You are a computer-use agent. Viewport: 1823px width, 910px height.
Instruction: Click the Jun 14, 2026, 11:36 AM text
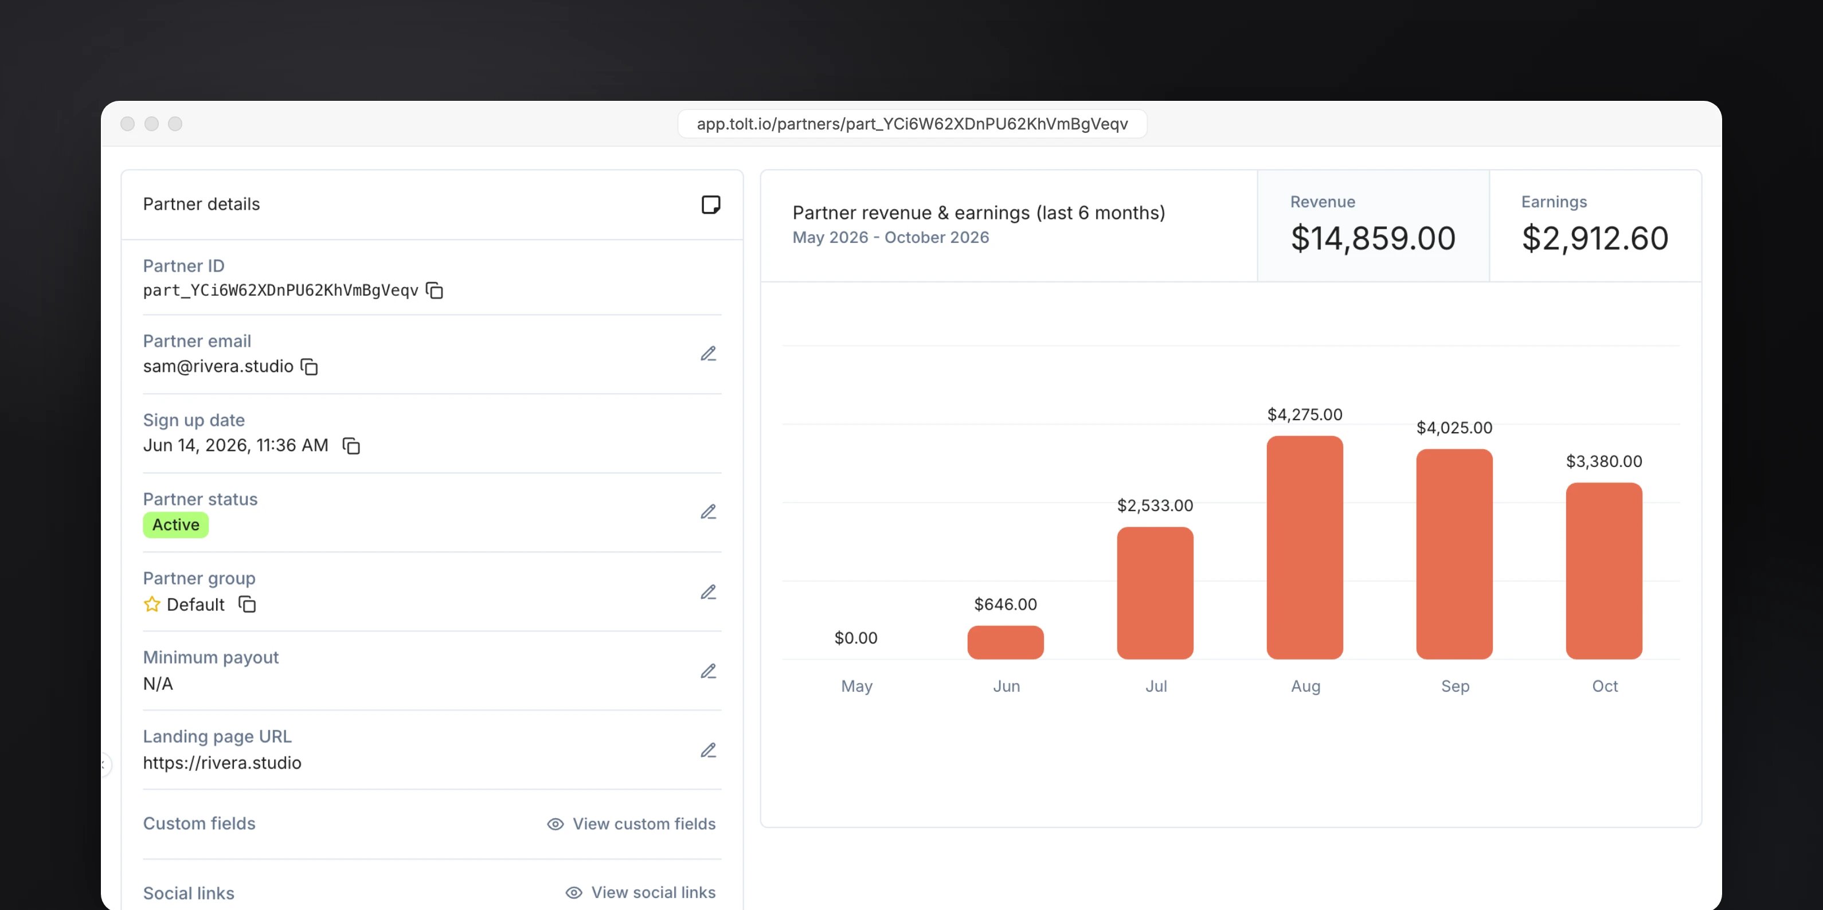[236, 445]
